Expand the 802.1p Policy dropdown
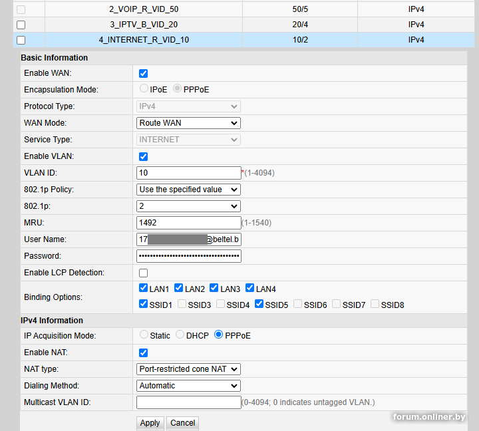 188,190
